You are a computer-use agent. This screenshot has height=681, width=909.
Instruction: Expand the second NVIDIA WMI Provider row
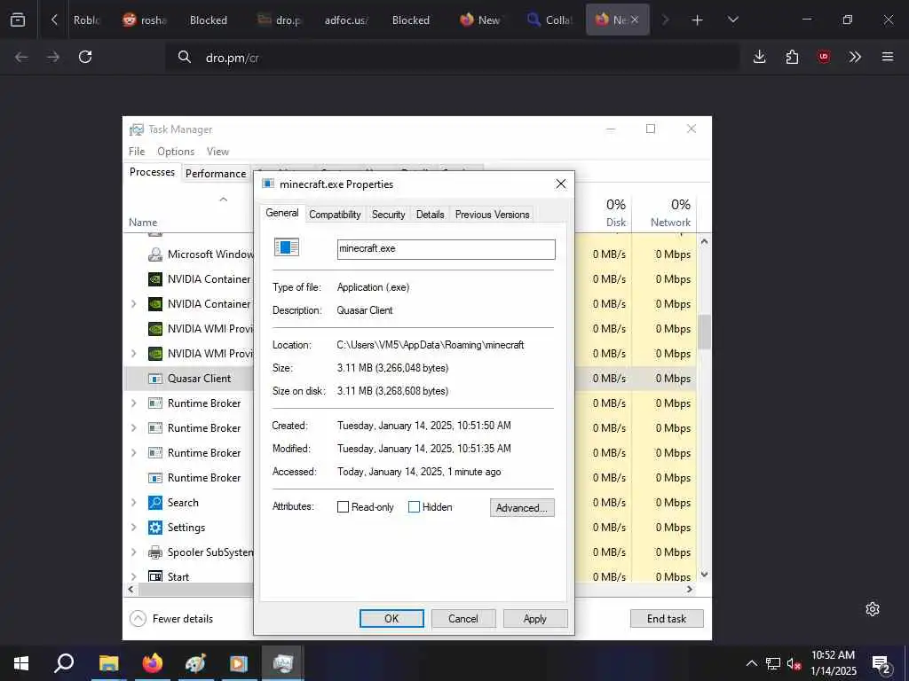134,353
